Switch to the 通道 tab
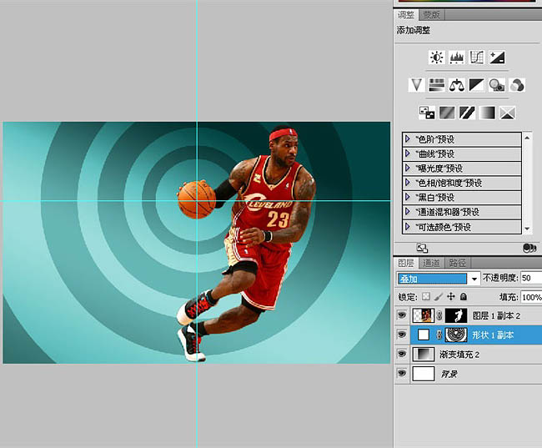Viewport: 542px width, 448px height. tap(430, 263)
